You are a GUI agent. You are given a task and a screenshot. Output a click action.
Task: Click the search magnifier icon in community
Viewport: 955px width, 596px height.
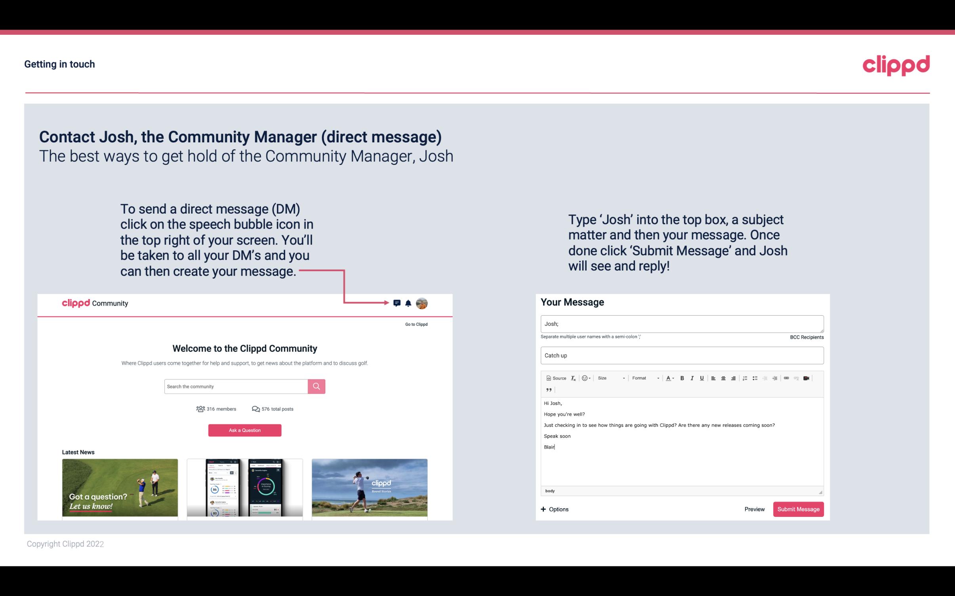316,386
